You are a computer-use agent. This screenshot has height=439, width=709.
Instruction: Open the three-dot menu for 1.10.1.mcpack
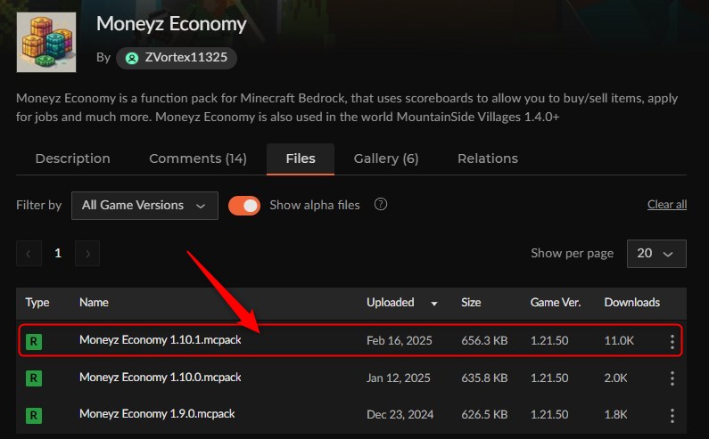point(672,341)
